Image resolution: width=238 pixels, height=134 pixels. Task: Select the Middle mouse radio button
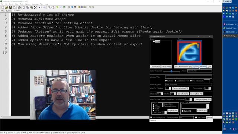tap(154, 107)
